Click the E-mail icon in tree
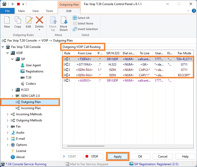The height and width of the screenshot is (167, 197). [x=13, y=139]
